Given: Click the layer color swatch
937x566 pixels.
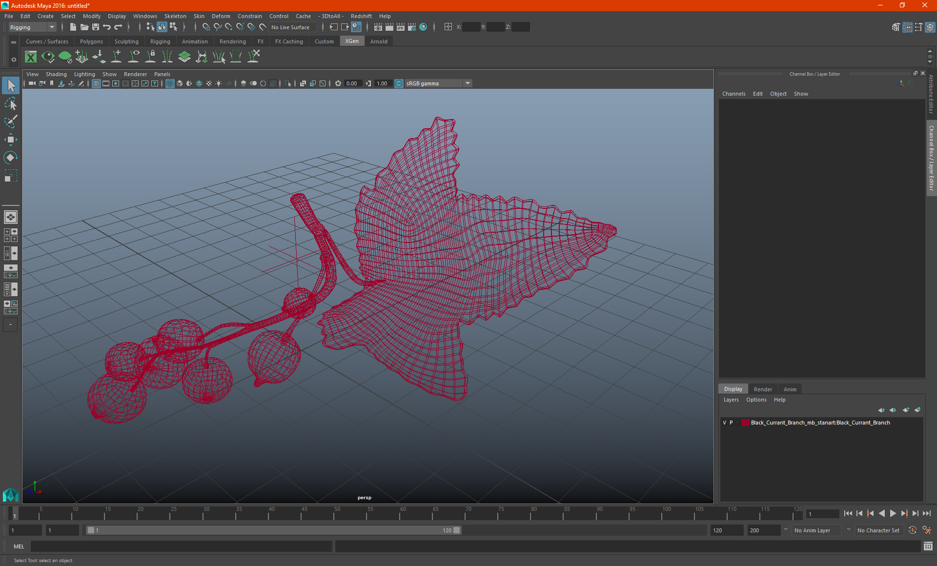Looking at the screenshot, I should [745, 423].
